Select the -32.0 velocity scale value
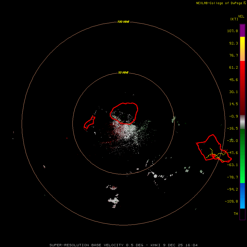 (x=232, y=141)
